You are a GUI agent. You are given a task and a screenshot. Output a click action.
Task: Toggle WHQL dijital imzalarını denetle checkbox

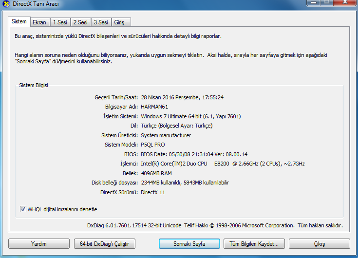[x=23, y=209]
